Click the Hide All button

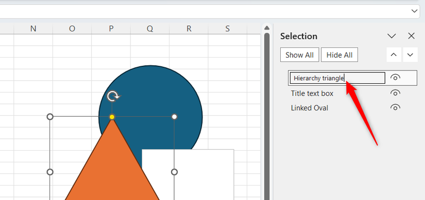(x=339, y=55)
